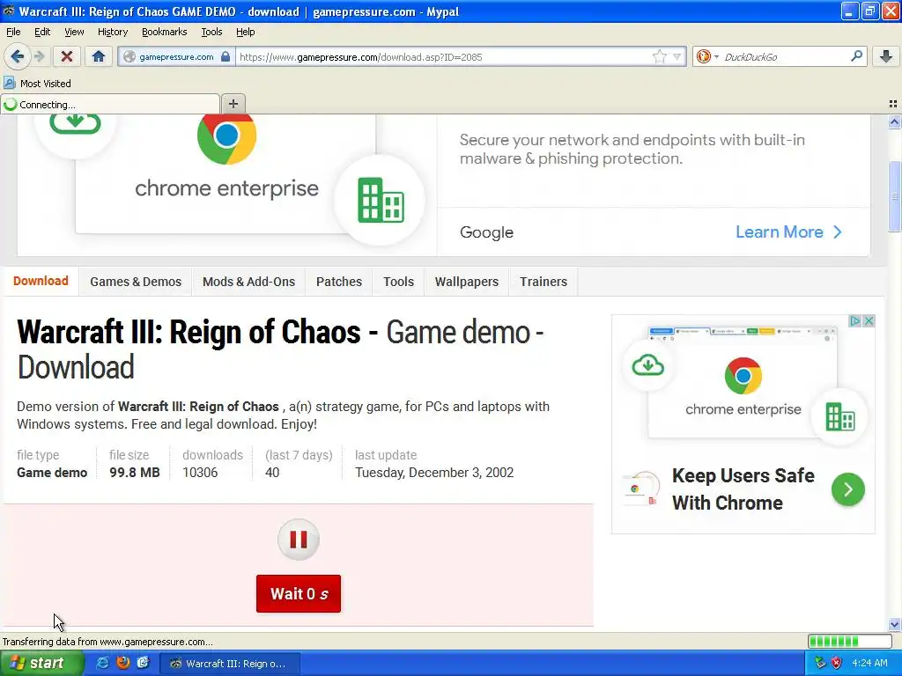
Task: Open the downloads arrow button
Action: click(x=886, y=56)
